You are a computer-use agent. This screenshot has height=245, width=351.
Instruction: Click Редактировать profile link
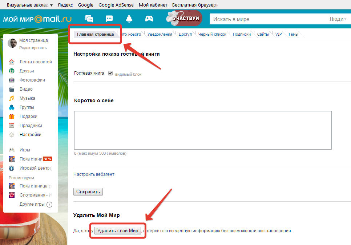click(x=33, y=48)
